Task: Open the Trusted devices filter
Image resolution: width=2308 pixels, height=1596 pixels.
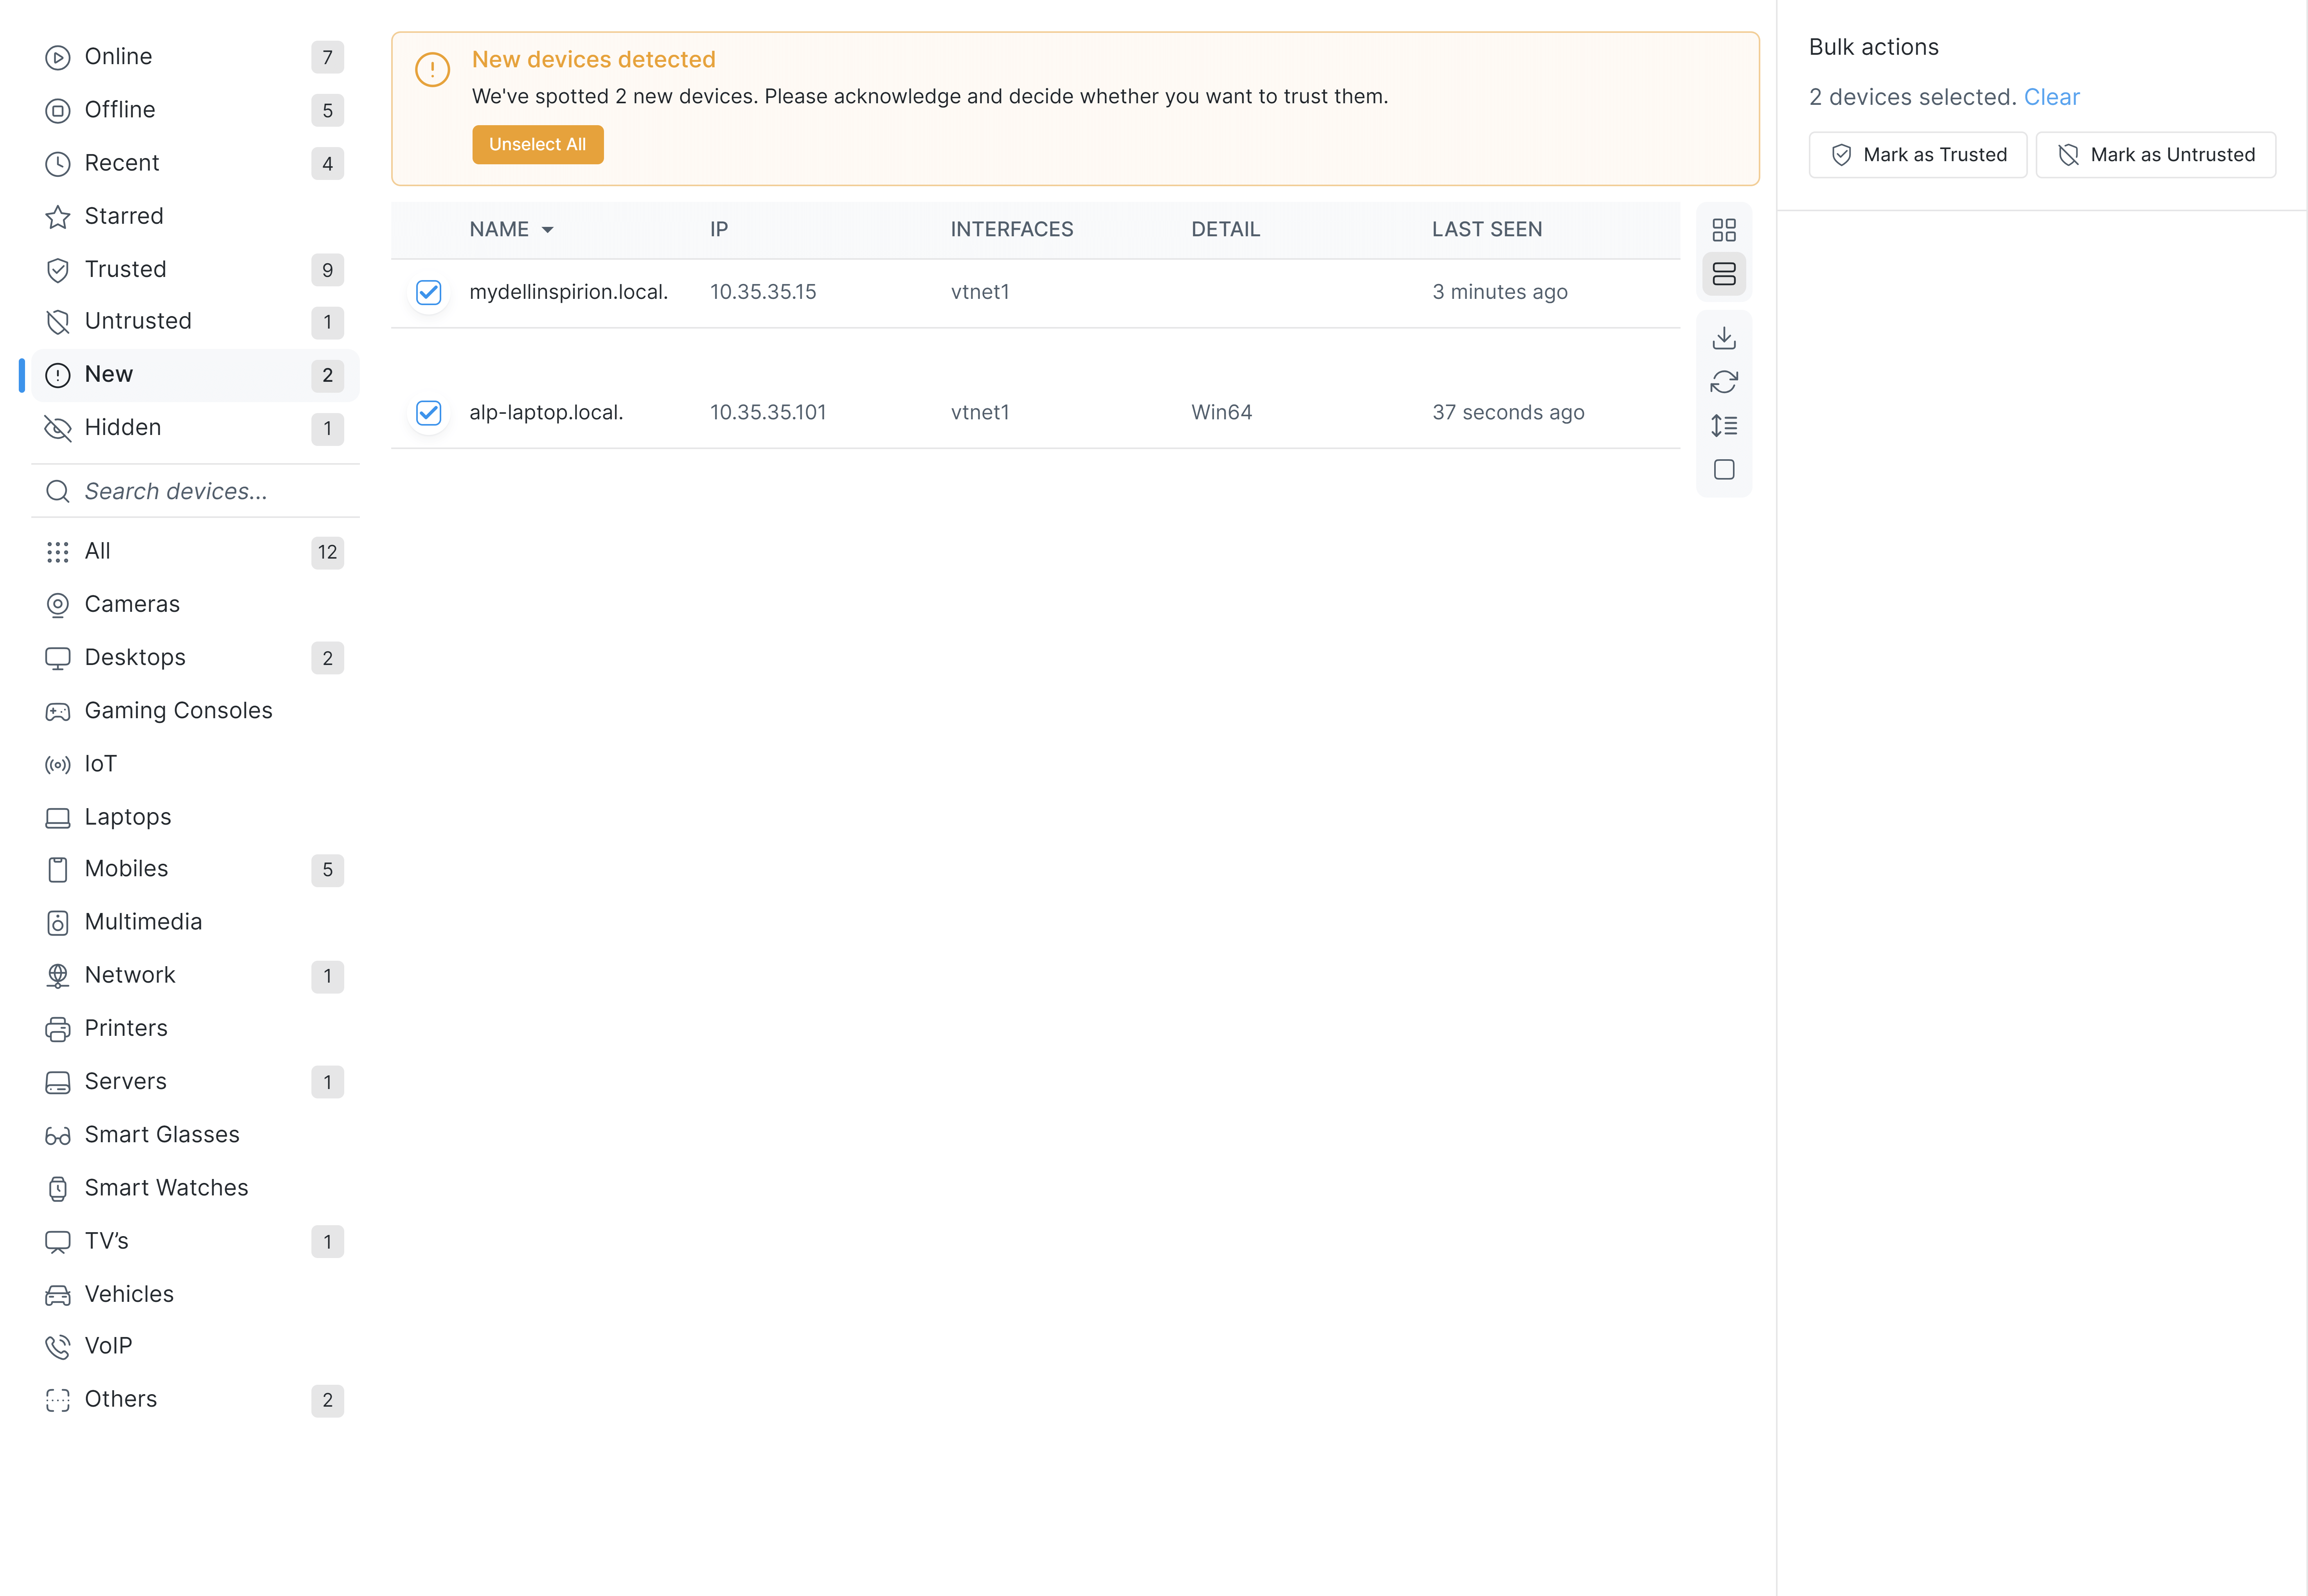Action: [x=196, y=269]
